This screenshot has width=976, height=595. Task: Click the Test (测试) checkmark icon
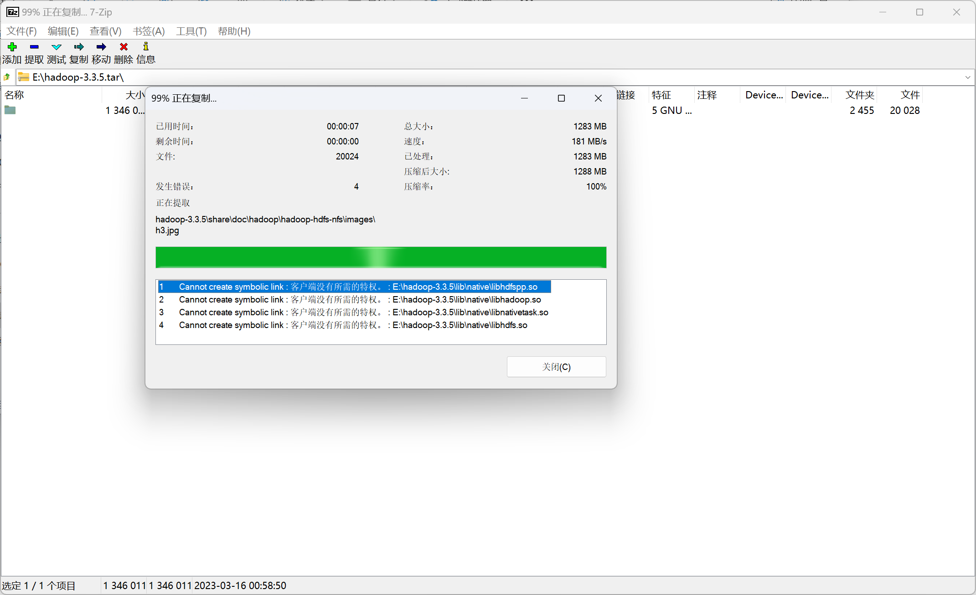[x=57, y=47]
